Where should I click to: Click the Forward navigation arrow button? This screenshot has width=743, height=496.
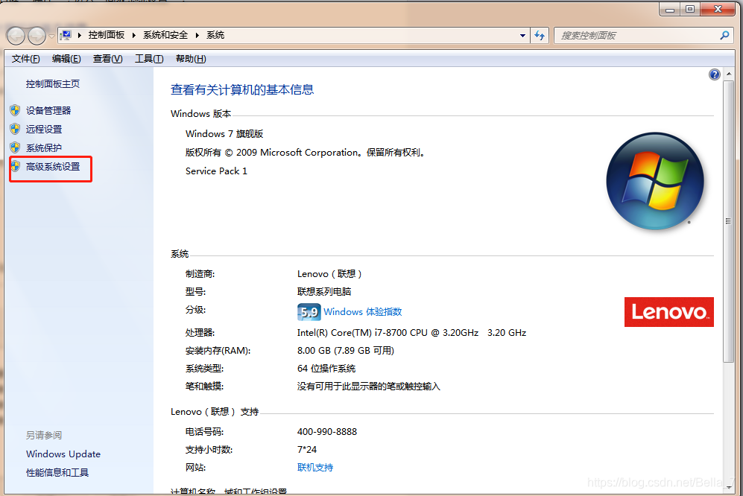[x=37, y=36]
